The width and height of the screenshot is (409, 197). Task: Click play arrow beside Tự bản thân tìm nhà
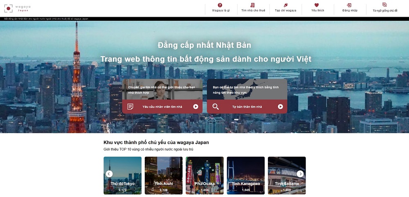(281, 106)
